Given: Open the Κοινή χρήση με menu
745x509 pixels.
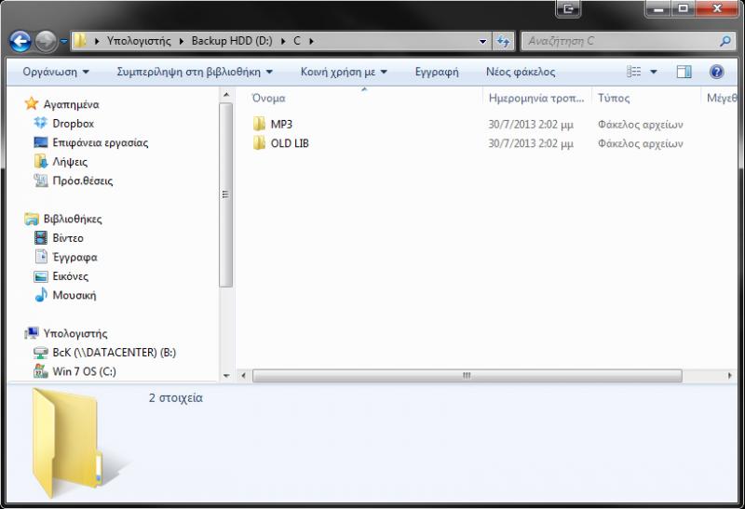Looking at the screenshot, I should click(344, 72).
